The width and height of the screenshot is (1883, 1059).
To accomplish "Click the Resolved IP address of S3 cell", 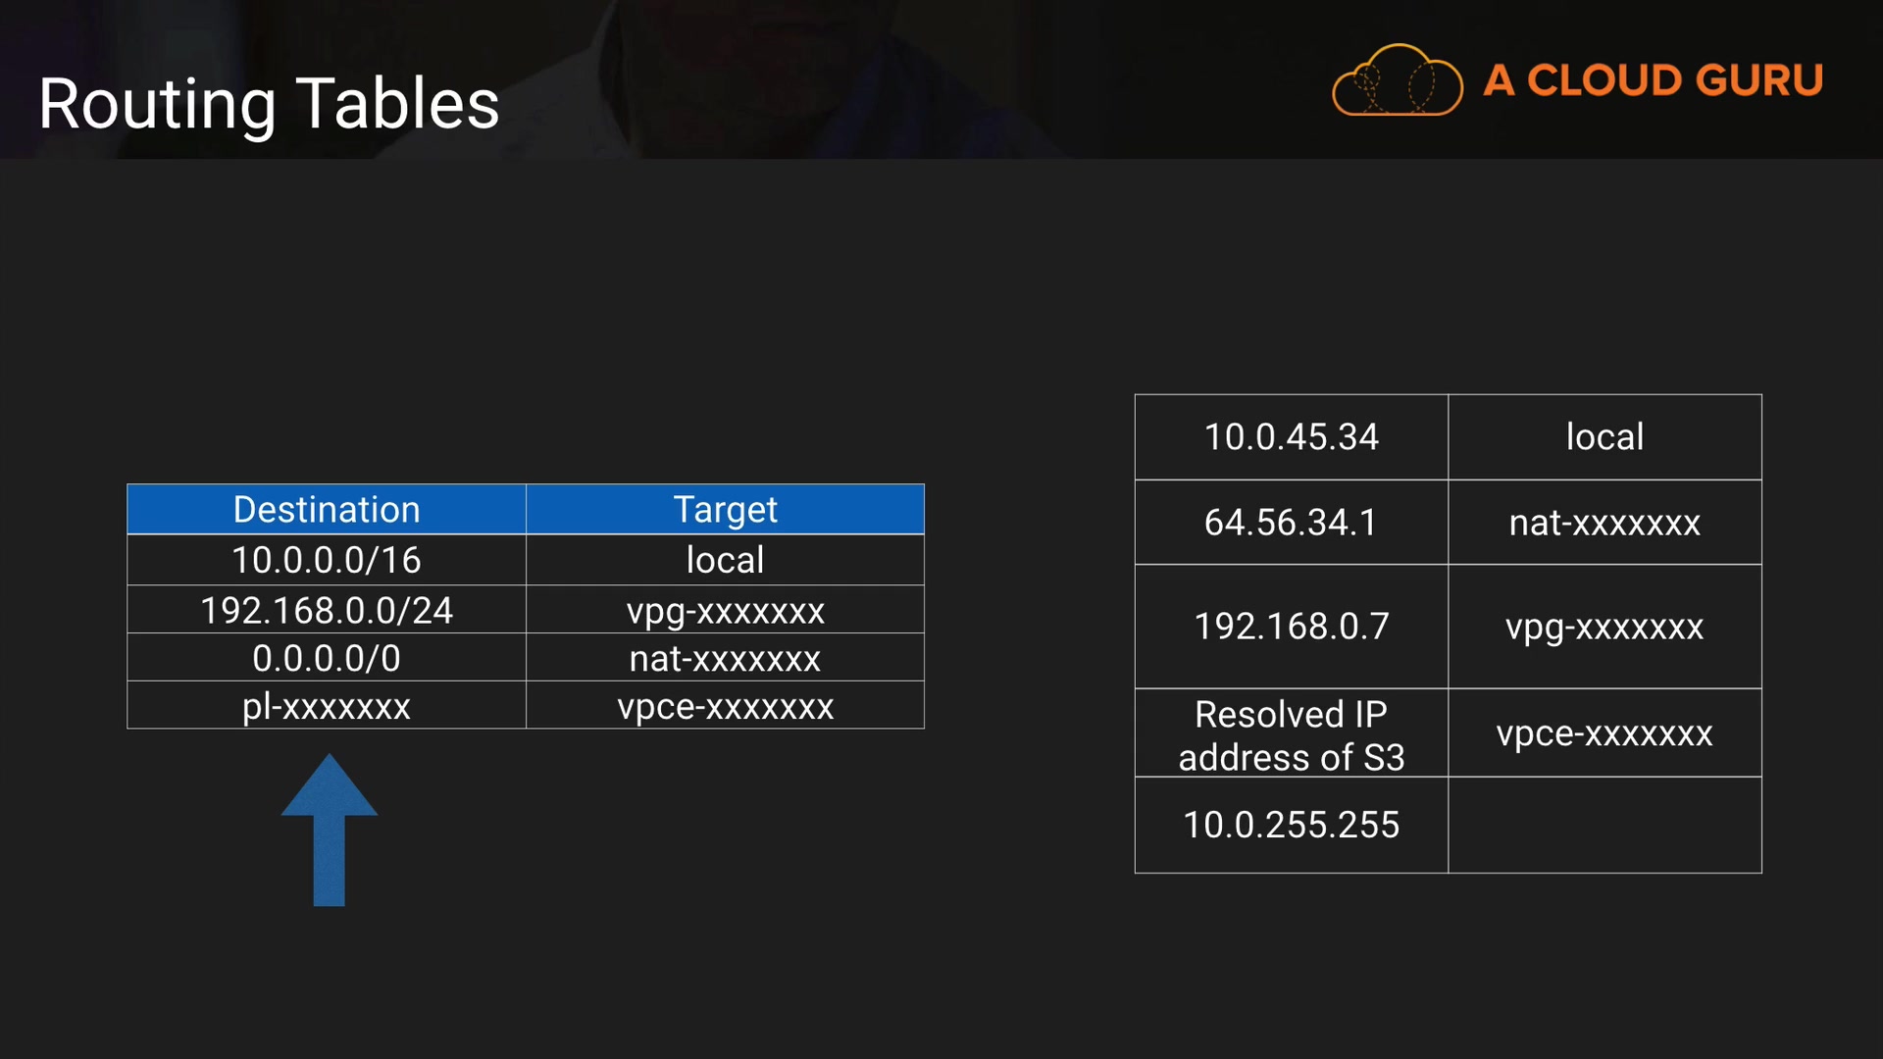I will click(x=1291, y=735).
